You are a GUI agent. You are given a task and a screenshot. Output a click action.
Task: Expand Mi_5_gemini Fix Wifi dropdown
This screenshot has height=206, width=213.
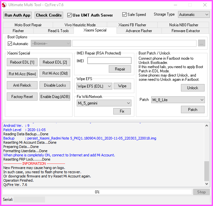point(104,103)
